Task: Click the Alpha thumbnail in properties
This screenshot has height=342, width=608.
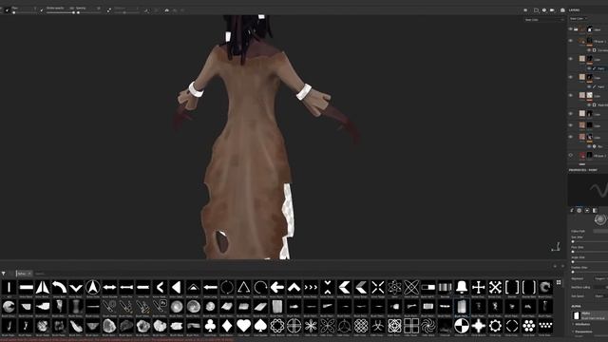Action: click(577, 315)
